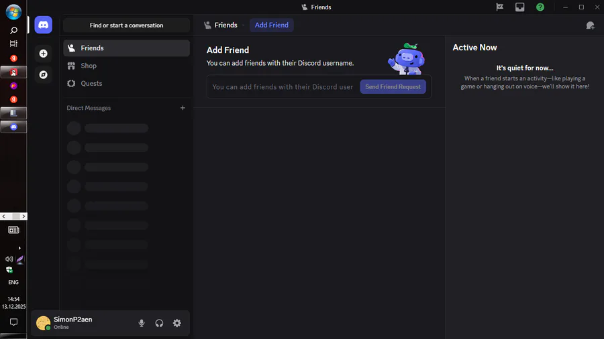Open the taskbar search magnifier
Screen dimensions: 604x339
(13, 30)
